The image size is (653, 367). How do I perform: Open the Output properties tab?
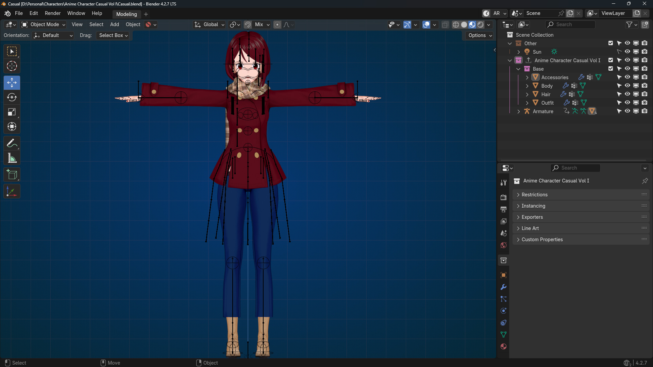coord(504,209)
